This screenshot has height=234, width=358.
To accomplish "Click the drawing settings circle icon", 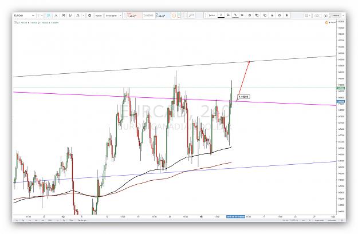I will click(250, 15).
